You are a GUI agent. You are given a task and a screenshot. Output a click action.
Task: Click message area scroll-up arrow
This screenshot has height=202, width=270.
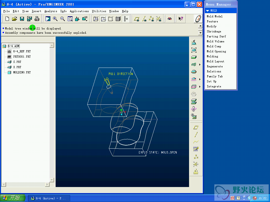200,26
